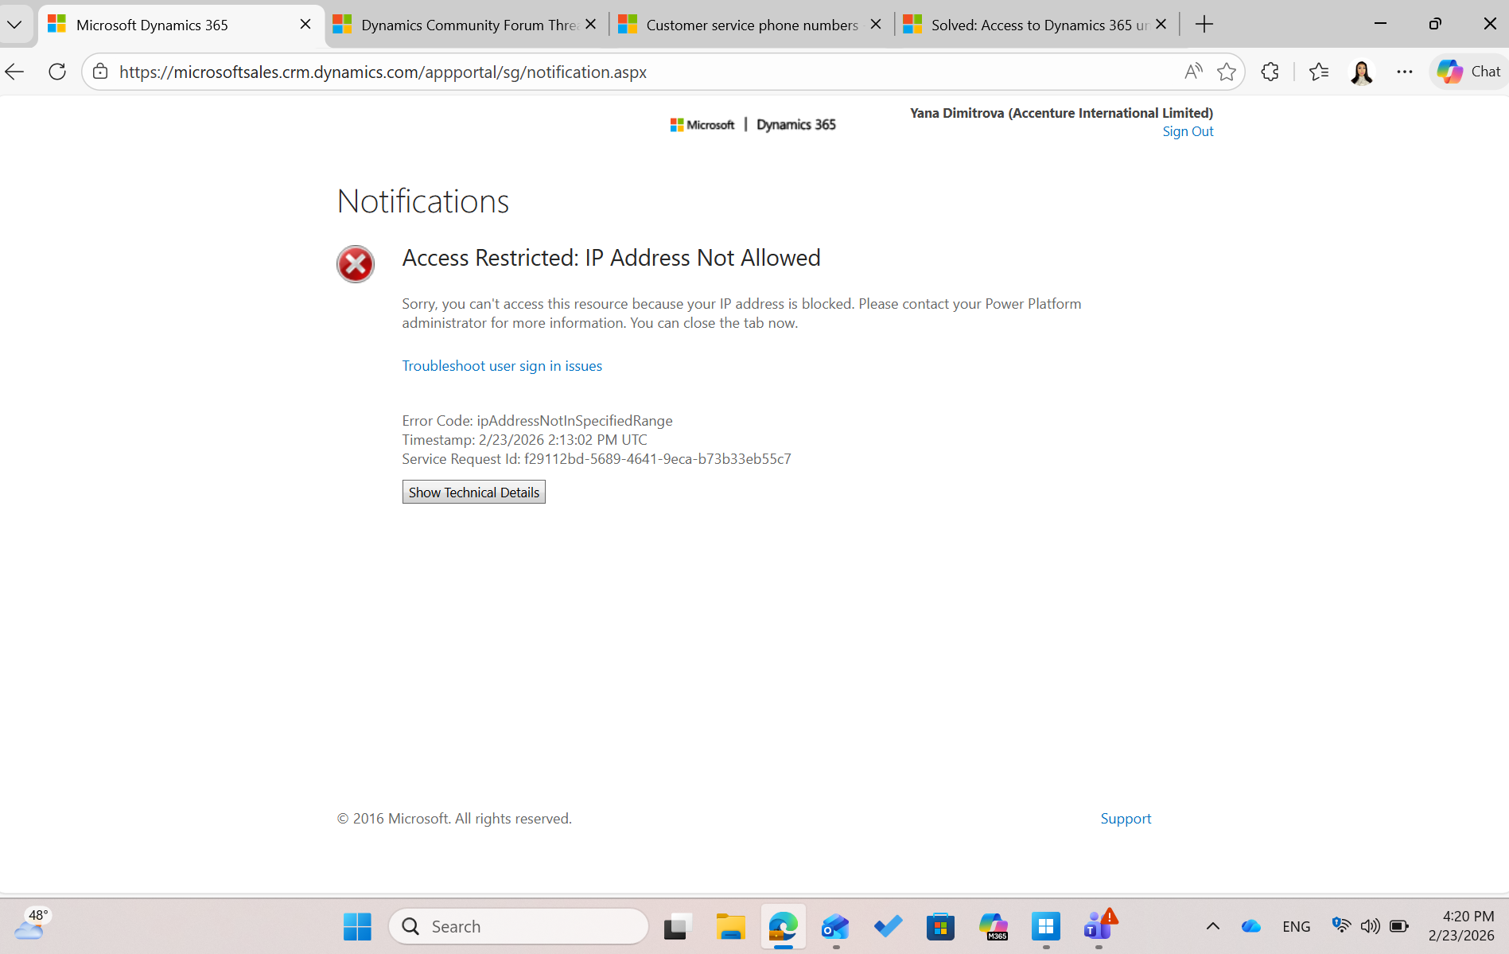
Task: Open the clock and date flyout
Action: point(1462,925)
